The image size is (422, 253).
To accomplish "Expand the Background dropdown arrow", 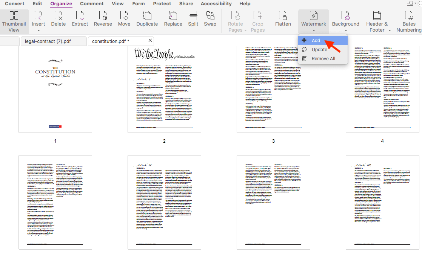I will (346, 30).
